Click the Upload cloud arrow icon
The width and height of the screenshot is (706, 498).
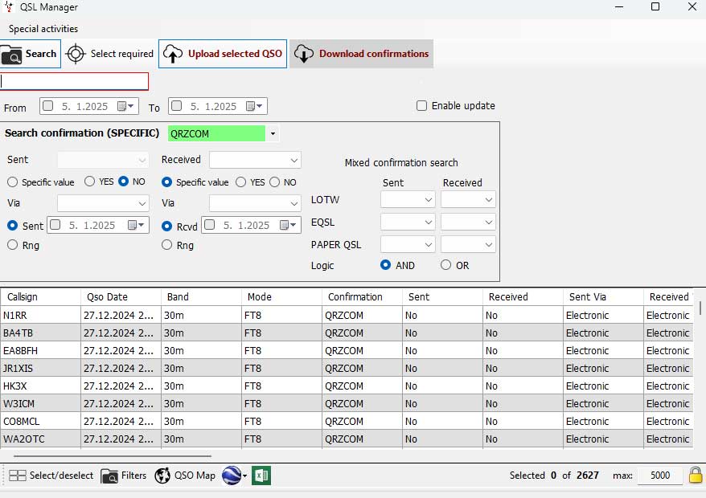173,54
